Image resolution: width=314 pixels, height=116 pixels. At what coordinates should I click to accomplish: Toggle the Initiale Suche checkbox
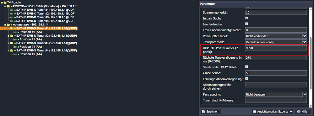pyautogui.click(x=246, y=18)
